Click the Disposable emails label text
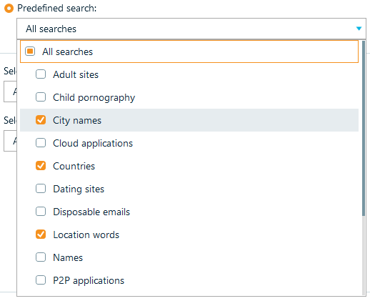This screenshot has height=301, width=370. pos(91,212)
